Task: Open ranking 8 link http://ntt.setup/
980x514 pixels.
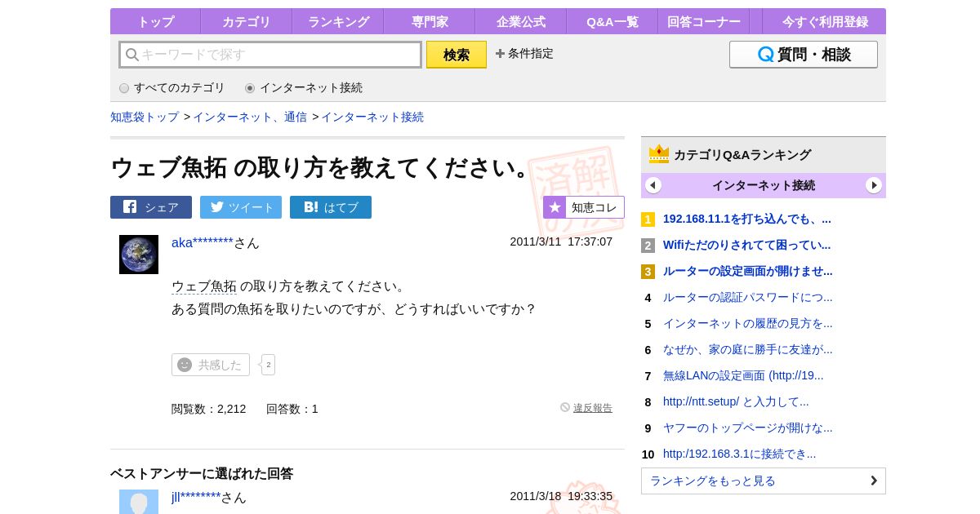Action: (736, 401)
